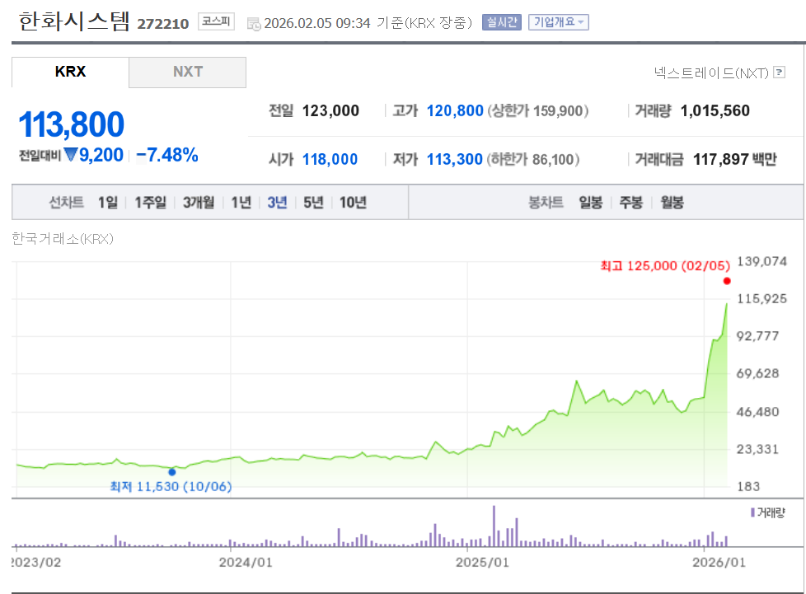Image resolution: width=806 pixels, height=594 pixels.
Task: Click the 139,074 y-axis value
Action: [x=761, y=261]
